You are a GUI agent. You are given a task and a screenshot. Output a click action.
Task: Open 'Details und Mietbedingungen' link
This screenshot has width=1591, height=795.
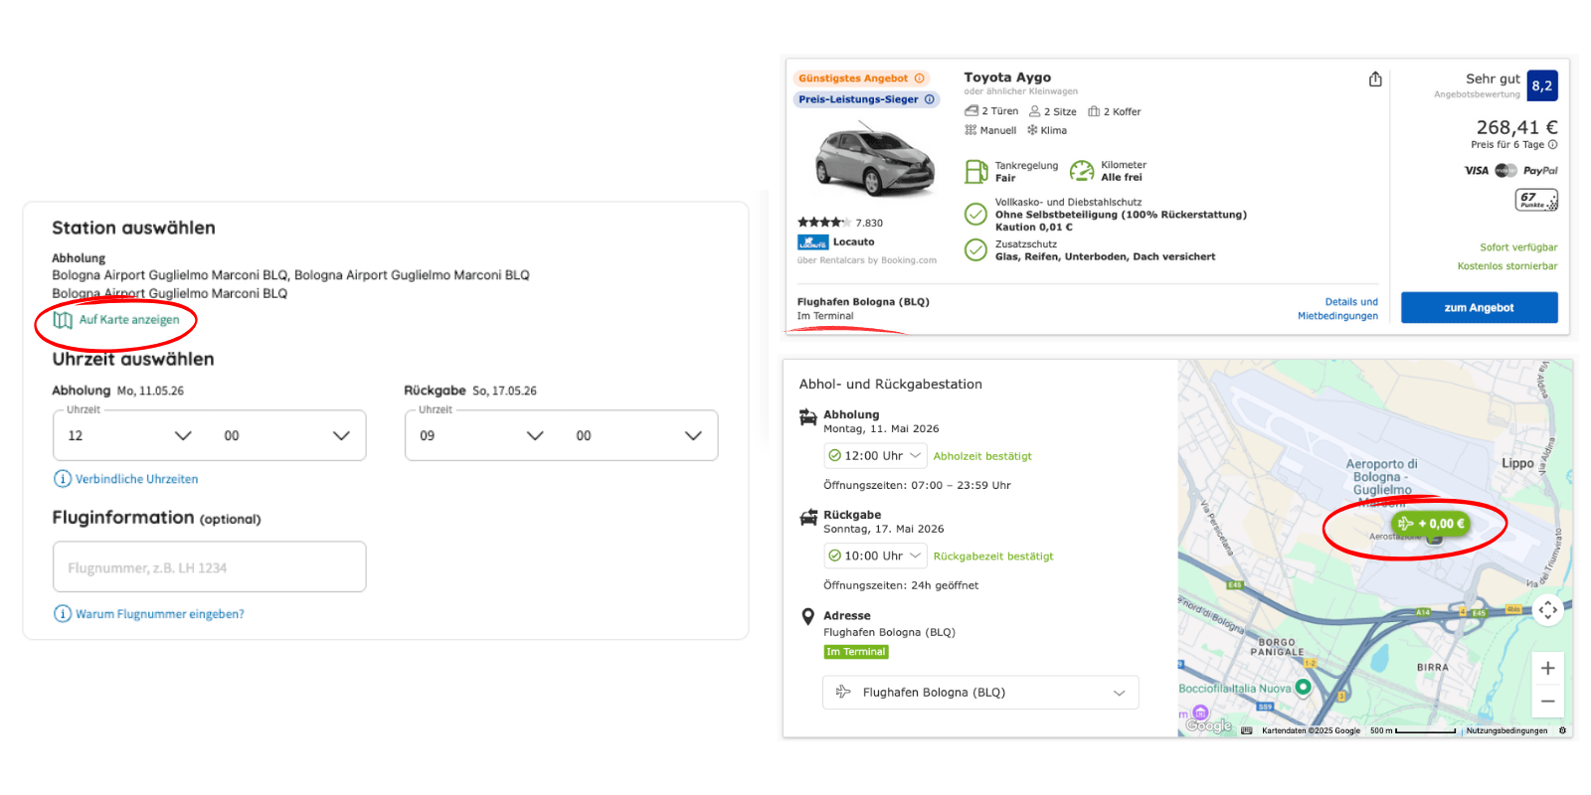1337,309
